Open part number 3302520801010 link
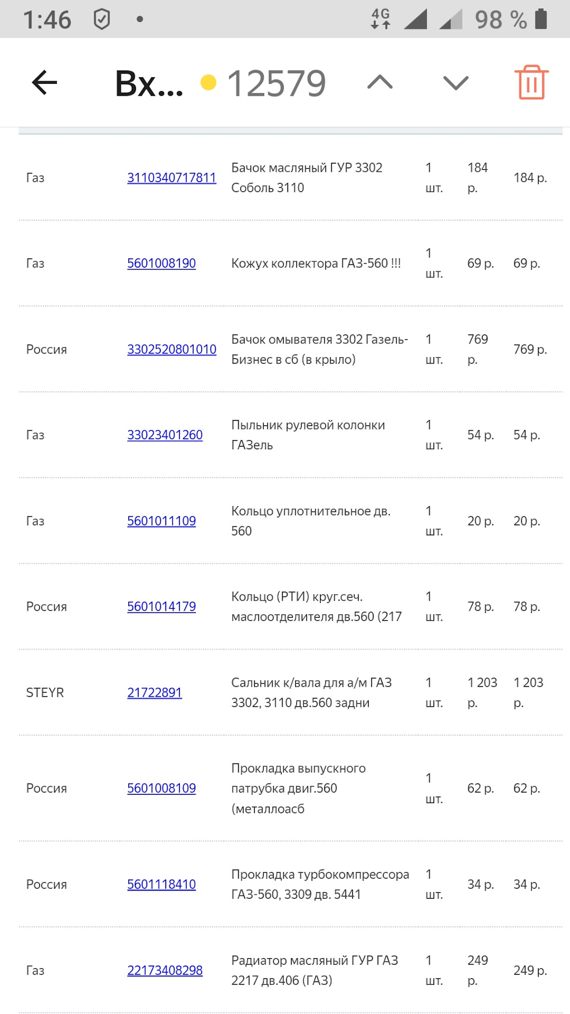This screenshot has width=570, height=1014. coord(172,349)
